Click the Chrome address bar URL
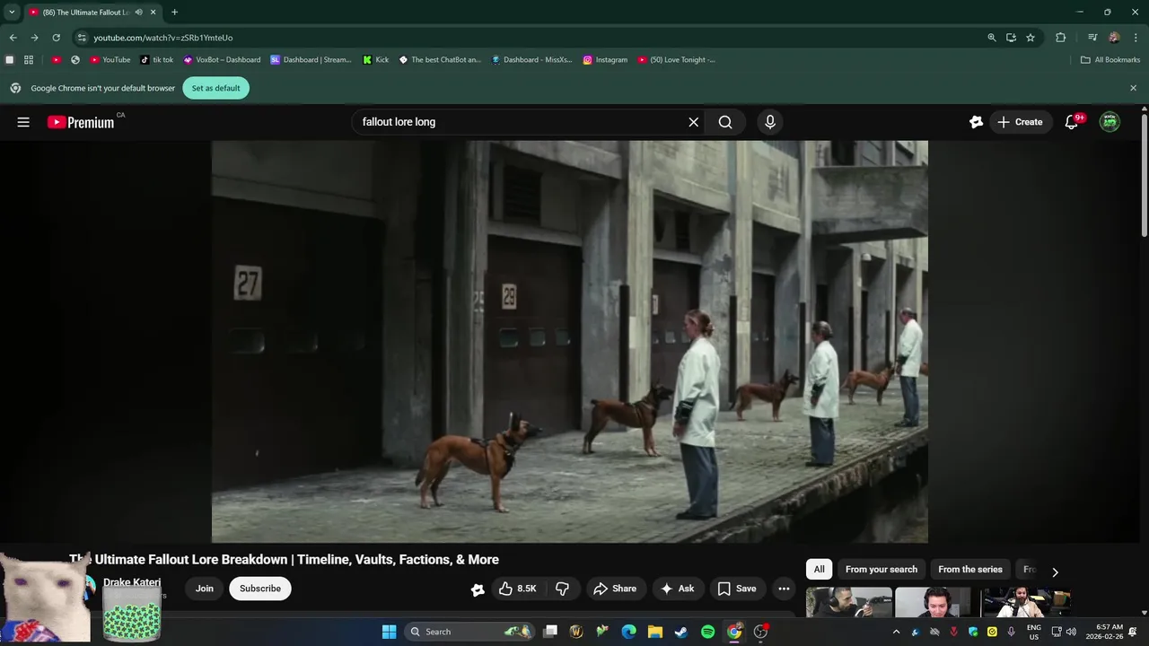The height and width of the screenshot is (646, 1149). pyautogui.click(x=163, y=38)
